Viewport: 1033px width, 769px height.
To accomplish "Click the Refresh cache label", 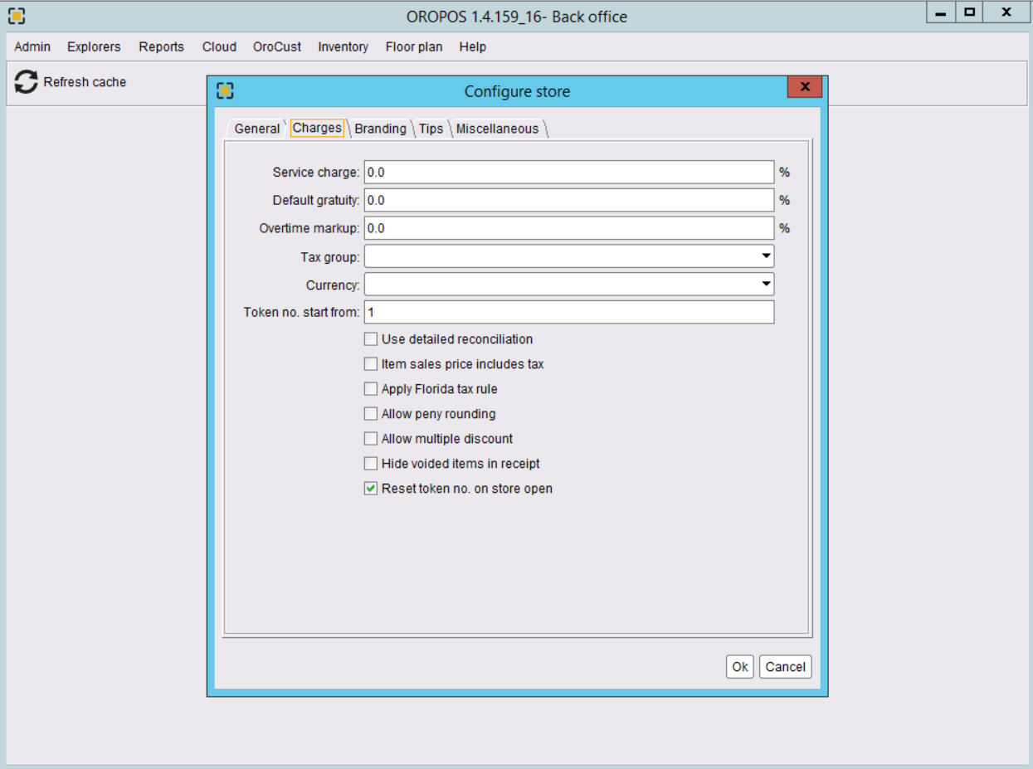I will click(x=85, y=82).
